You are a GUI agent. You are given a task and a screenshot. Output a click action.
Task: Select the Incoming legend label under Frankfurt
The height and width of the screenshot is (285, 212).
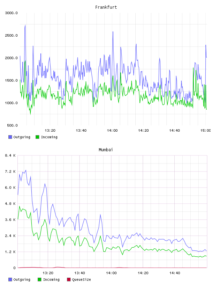(x=49, y=137)
